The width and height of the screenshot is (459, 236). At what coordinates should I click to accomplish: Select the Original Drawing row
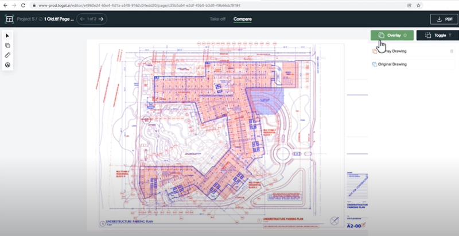tap(413, 64)
